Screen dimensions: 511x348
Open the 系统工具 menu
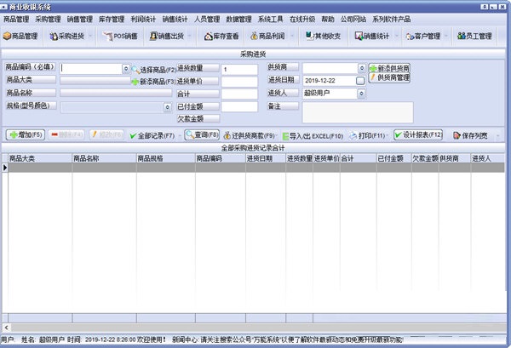pyautogui.click(x=271, y=20)
